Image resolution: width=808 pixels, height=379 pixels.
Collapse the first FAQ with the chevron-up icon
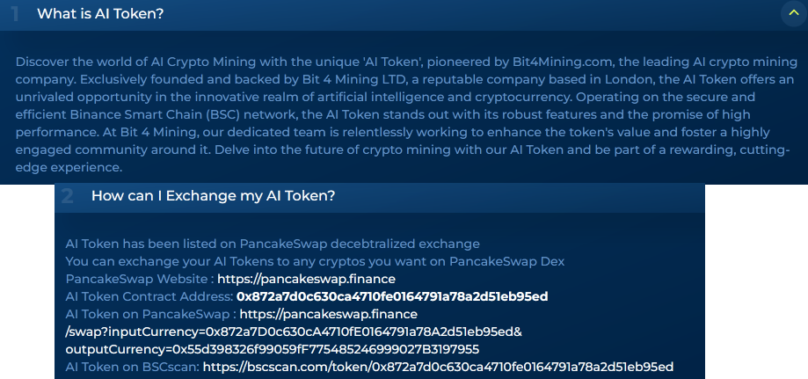tap(794, 13)
